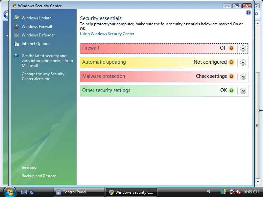
Task: Click the back arrow in Control Panel window
Action: coord(6,14)
